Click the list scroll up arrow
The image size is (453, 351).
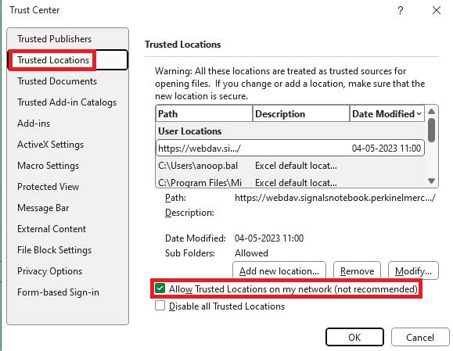click(432, 112)
